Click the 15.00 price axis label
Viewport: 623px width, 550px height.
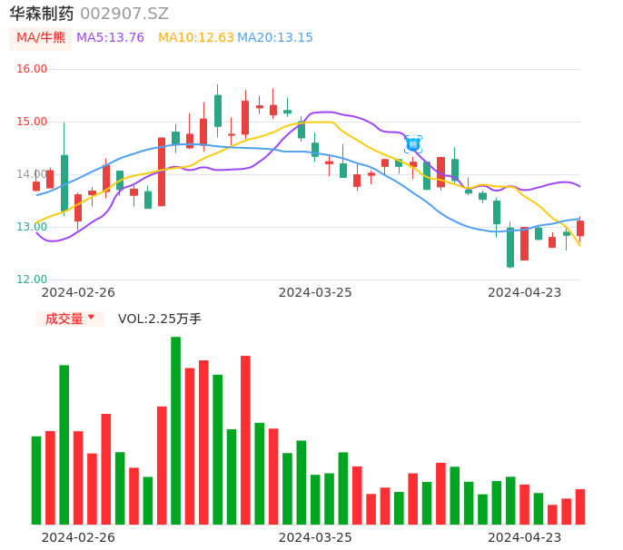[32, 122]
